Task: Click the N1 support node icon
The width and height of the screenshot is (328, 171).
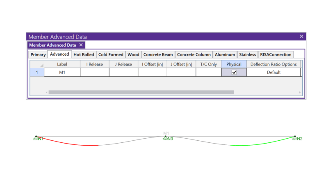Action: pos(36,137)
